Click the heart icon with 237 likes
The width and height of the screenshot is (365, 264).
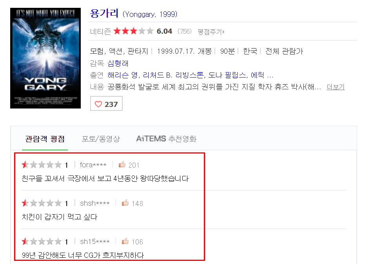point(98,104)
